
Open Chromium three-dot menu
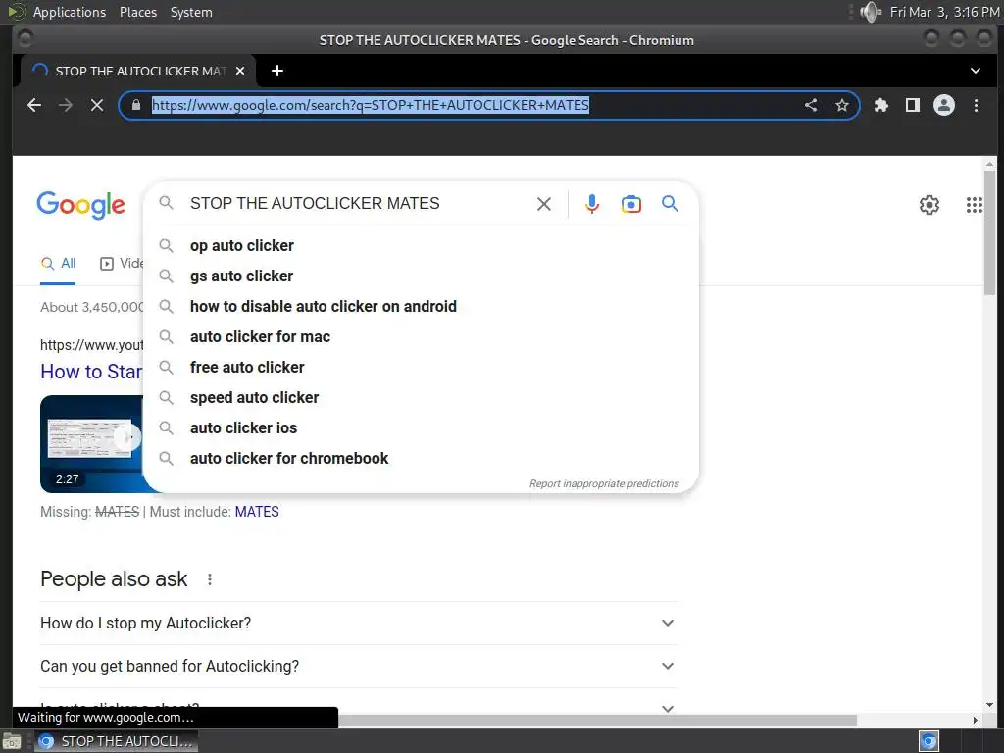coord(976,105)
